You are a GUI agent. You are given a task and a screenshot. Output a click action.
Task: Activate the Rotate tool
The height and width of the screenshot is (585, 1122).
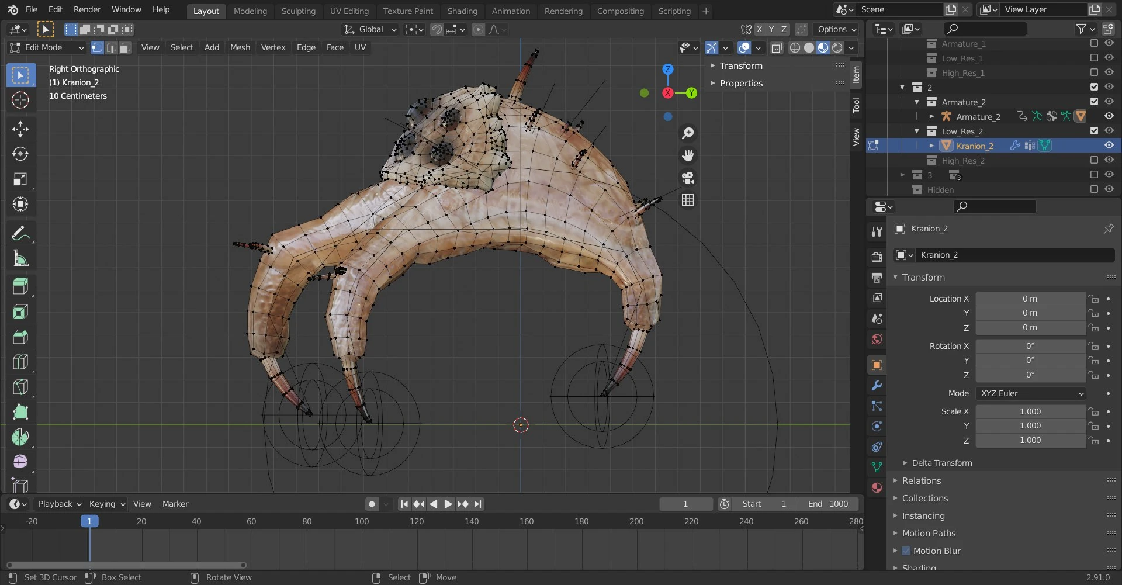pyautogui.click(x=20, y=154)
